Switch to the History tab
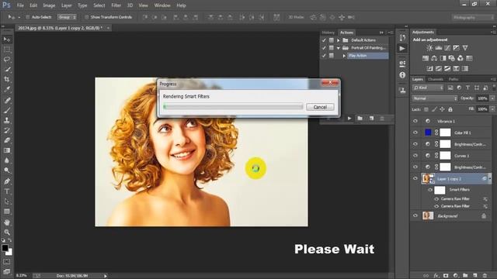This screenshot has width=497, height=279. [328, 33]
